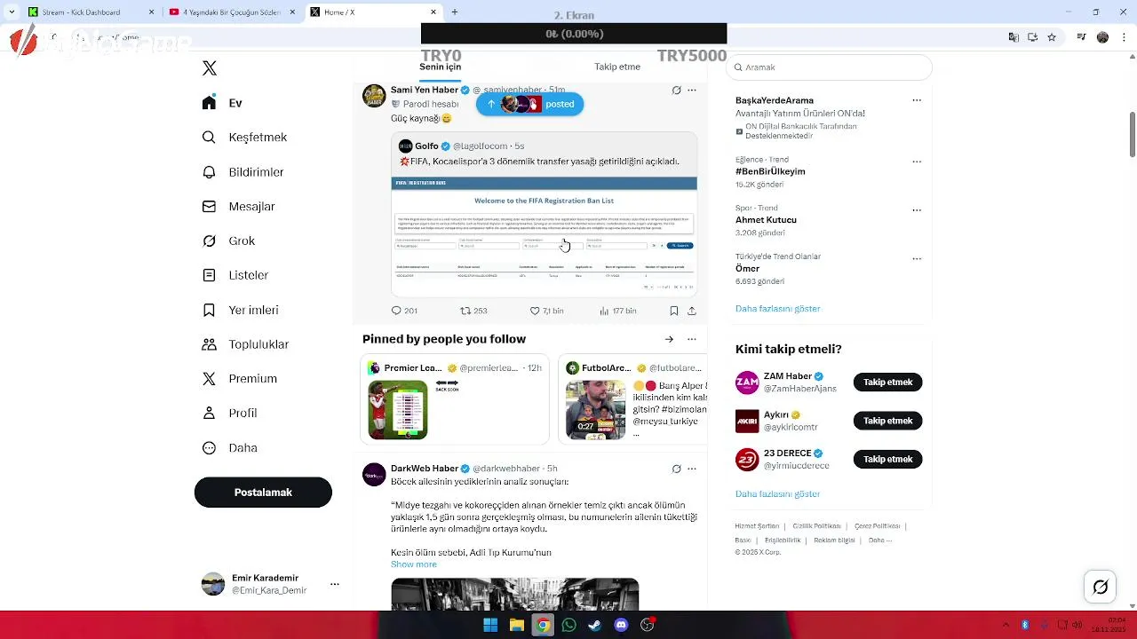Click Daha fazlasını göster under trends

(x=778, y=309)
